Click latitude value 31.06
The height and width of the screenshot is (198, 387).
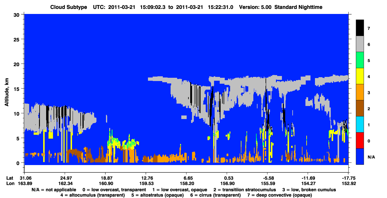[24, 178]
